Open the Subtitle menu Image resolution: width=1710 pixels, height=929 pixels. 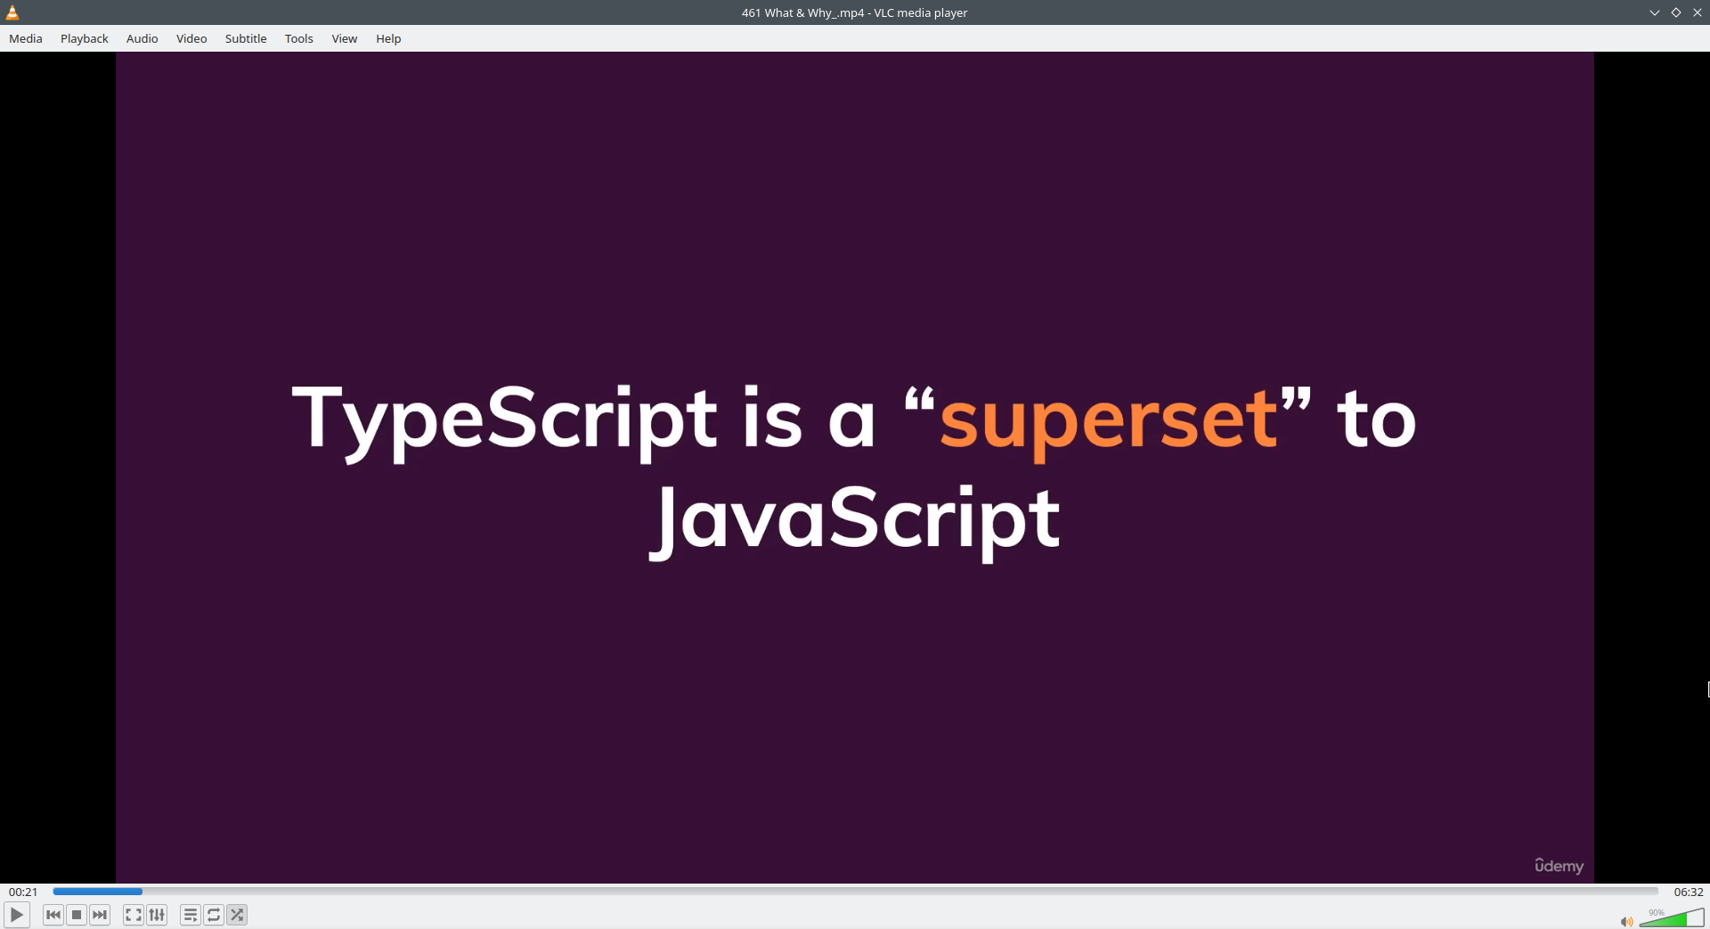pyautogui.click(x=246, y=38)
